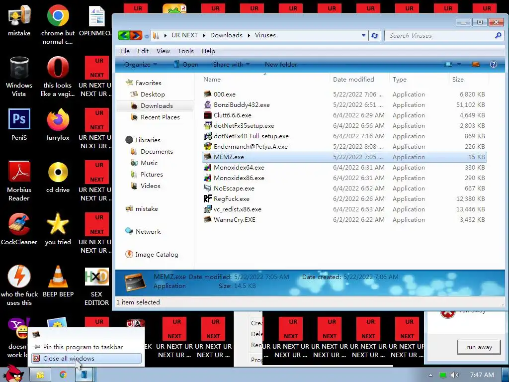Select Desktop under Favorites
The height and width of the screenshot is (382, 509).
(x=153, y=94)
